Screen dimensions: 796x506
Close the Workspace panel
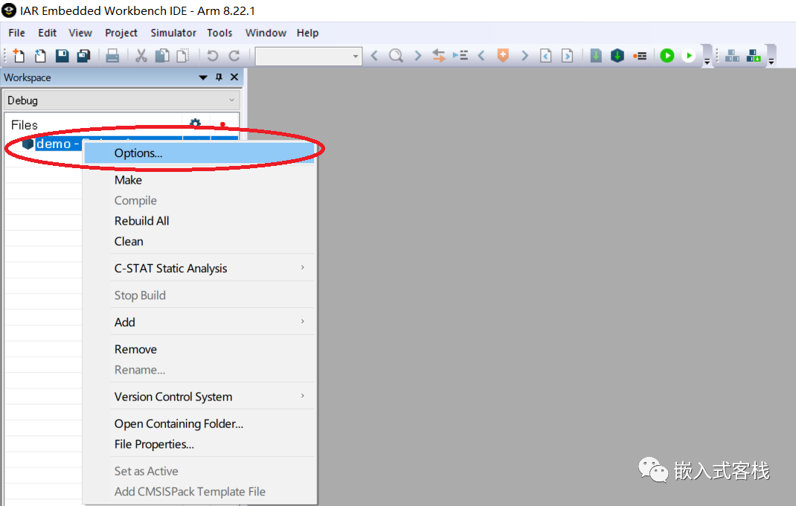click(234, 77)
